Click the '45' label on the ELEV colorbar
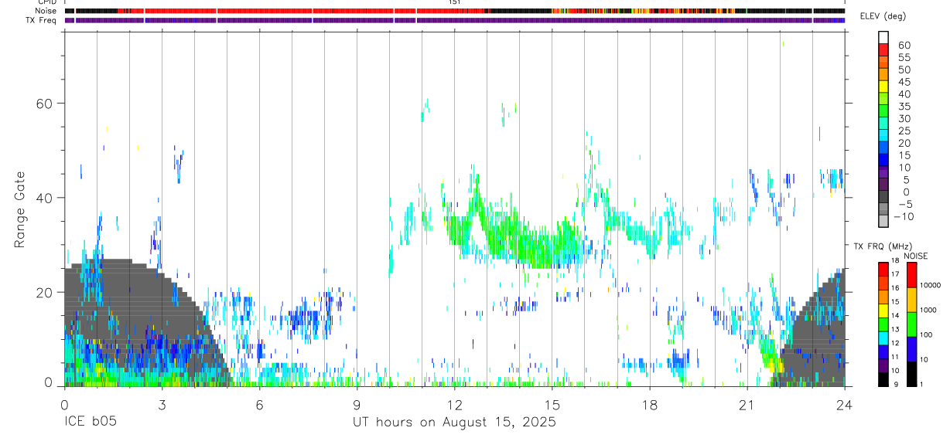Image resolution: width=950 pixels, height=438 pixels. pos(904,82)
